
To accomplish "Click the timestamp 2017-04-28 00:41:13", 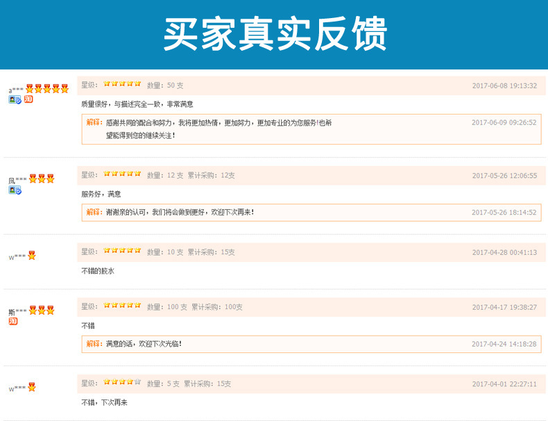I will click(x=504, y=252).
